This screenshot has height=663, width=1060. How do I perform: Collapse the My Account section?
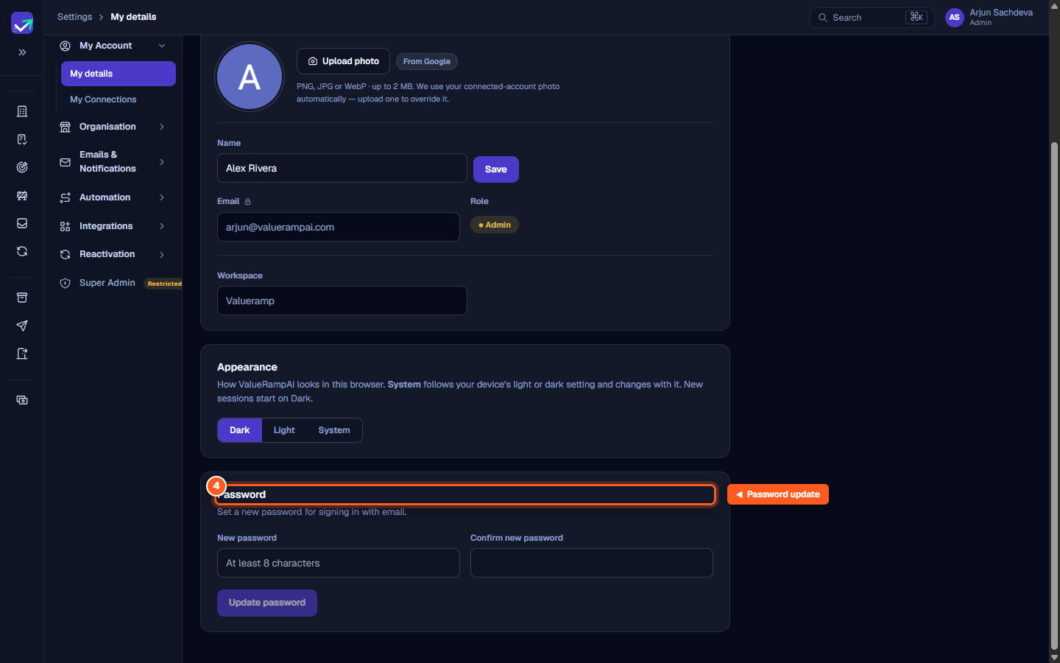(162, 46)
